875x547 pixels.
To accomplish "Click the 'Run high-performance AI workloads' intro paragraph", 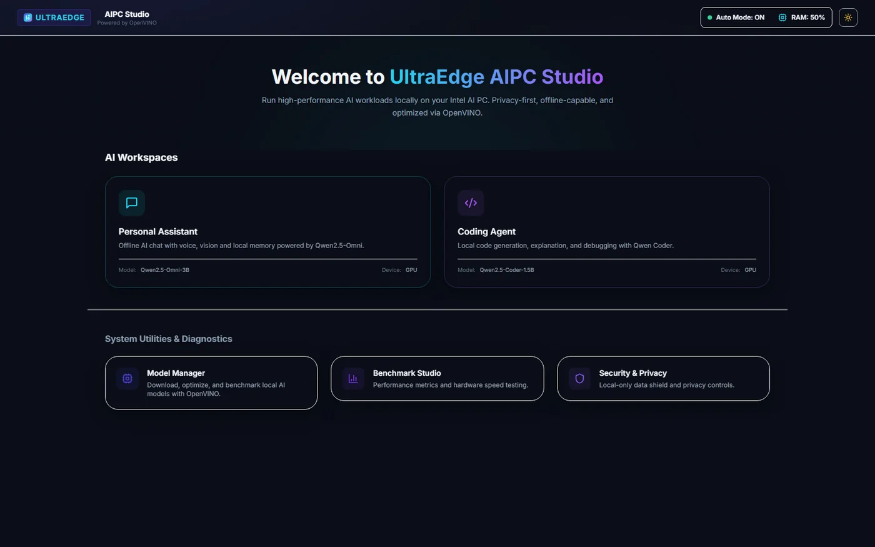I will (x=437, y=106).
